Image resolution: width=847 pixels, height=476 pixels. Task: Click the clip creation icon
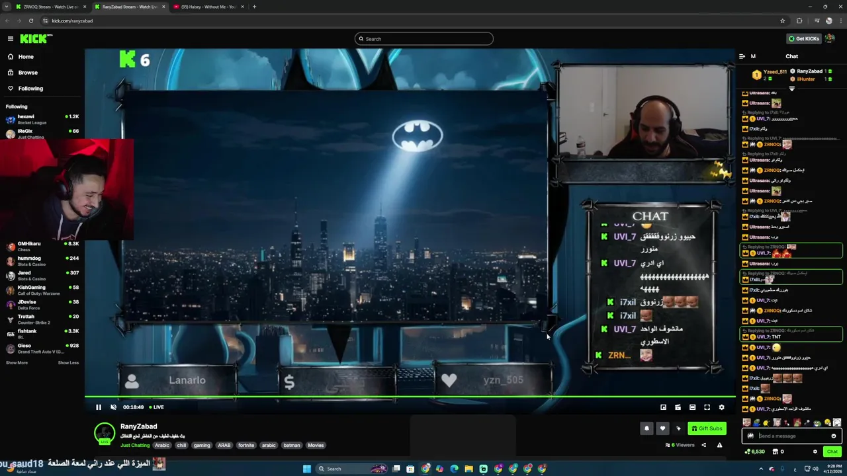point(678,407)
